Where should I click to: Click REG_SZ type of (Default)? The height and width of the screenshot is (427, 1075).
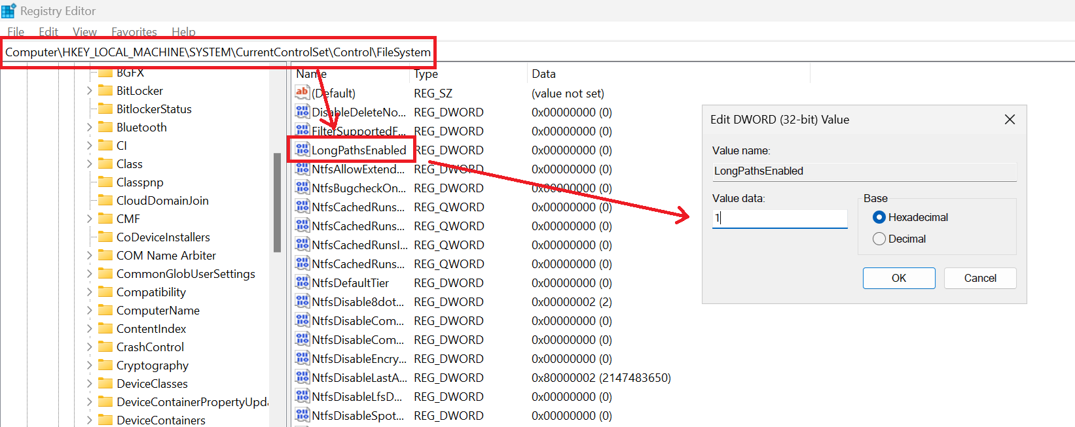coord(433,93)
